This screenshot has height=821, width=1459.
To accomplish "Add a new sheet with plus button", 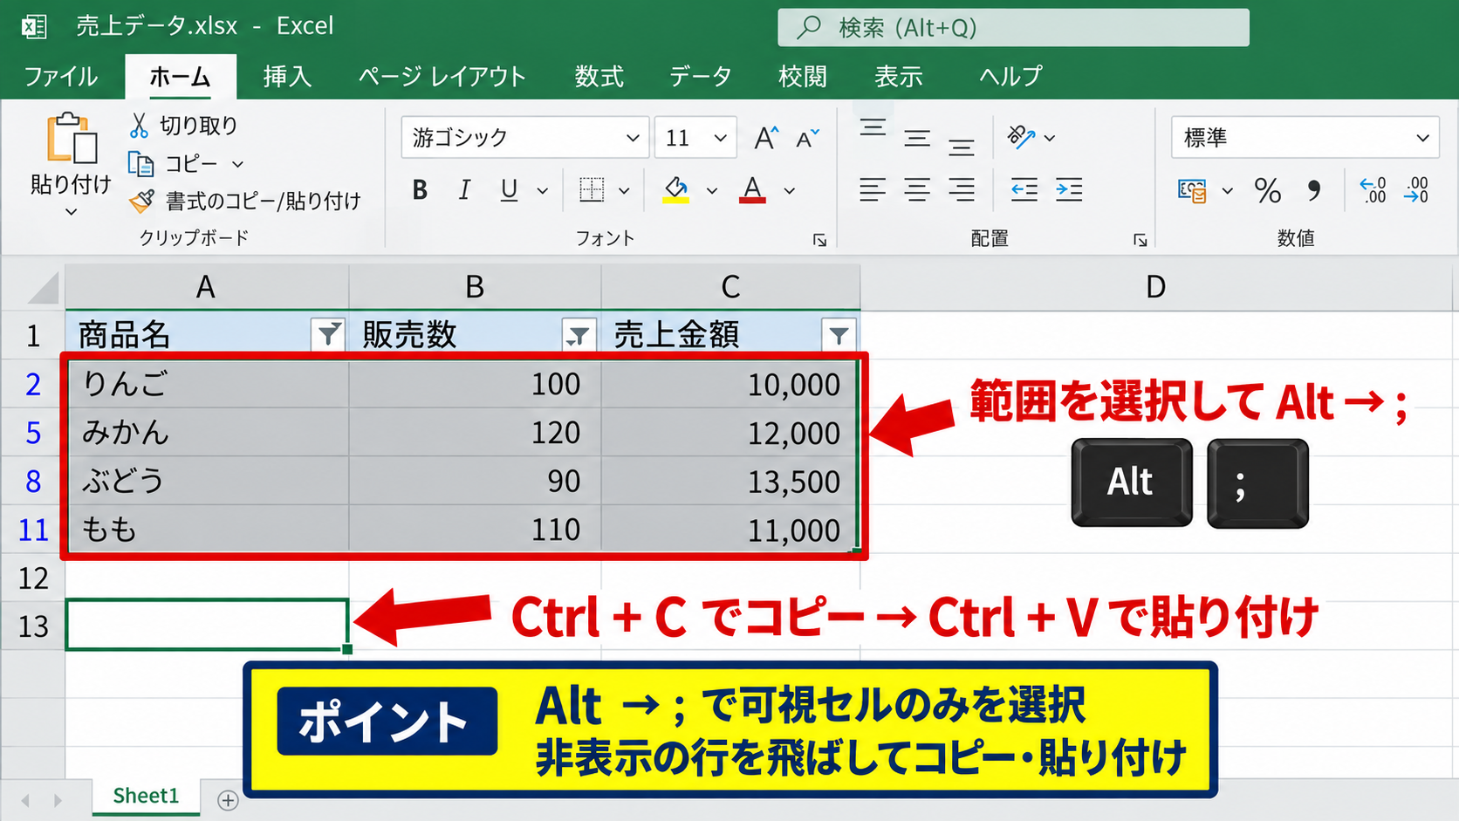I will tap(228, 800).
